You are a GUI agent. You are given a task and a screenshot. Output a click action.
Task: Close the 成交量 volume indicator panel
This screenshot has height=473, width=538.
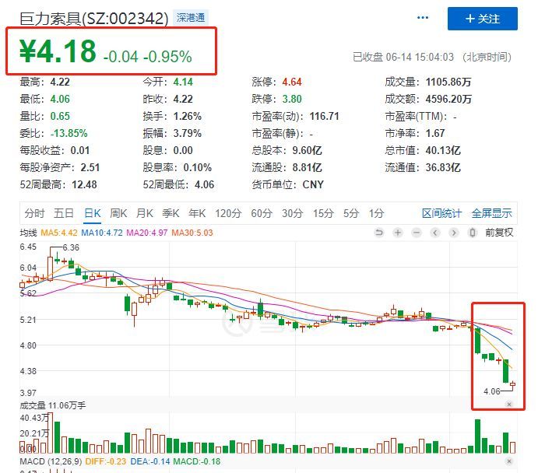coord(509,405)
